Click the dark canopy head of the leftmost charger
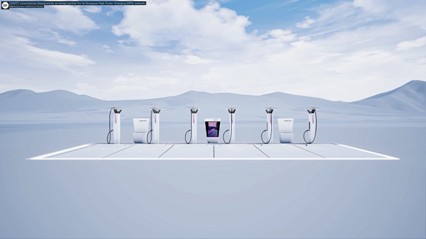Viewport: 426px width, 239px height. 117,110
